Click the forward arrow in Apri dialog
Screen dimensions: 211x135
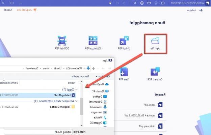coord(103,69)
